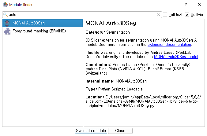The height and width of the screenshot is (136, 207).
Task: Uncheck the Built-in checkbox
Action: [x=187, y=15]
